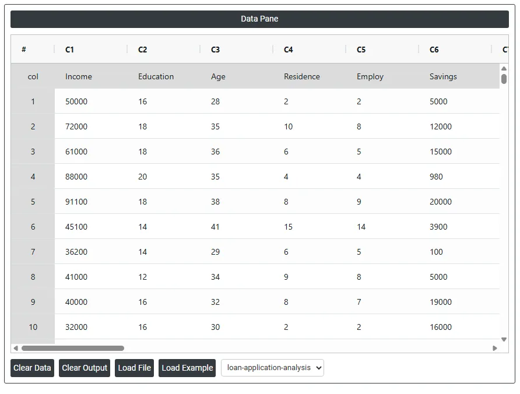Click the horizontal scrollbar right arrow
Image resolution: width=520 pixels, height=394 pixels.
tap(495, 348)
